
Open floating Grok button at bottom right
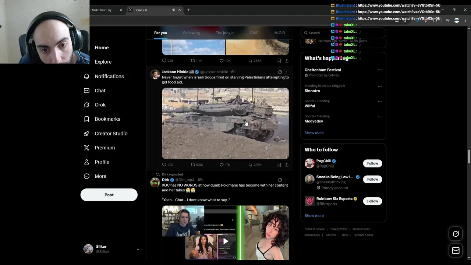tap(456, 234)
